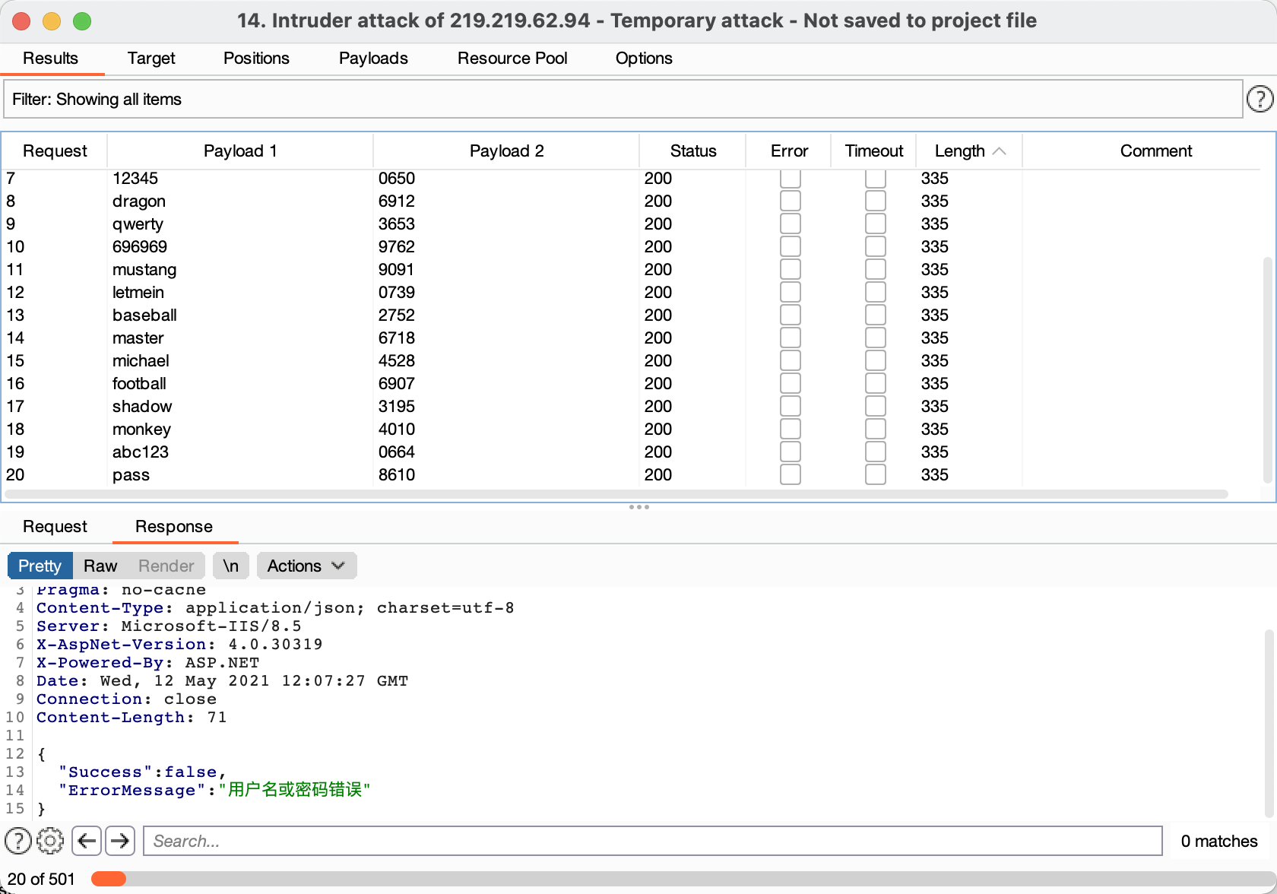Show the Response message tab
Screen dimensions: 1277x894
[174, 527]
